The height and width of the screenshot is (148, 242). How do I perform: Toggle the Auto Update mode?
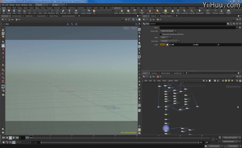233,146
